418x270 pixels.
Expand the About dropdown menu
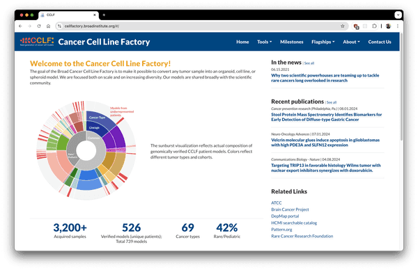pos(351,42)
